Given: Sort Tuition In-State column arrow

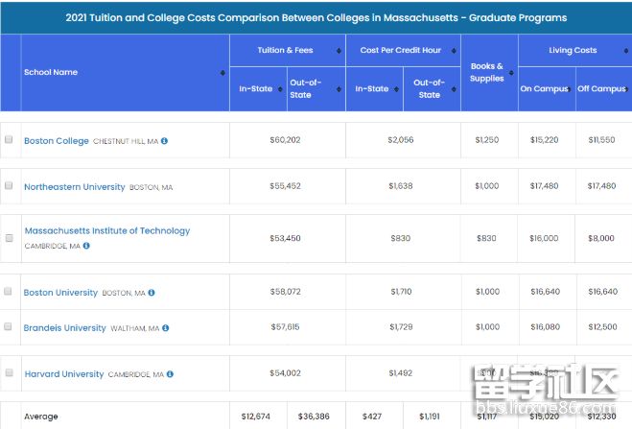Looking at the screenshot, I should [x=280, y=89].
